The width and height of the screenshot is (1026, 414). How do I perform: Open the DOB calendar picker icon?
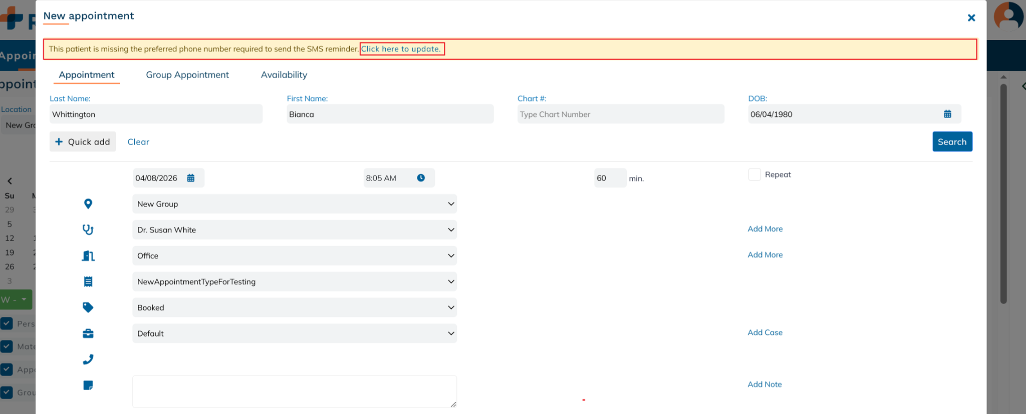click(x=947, y=114)
